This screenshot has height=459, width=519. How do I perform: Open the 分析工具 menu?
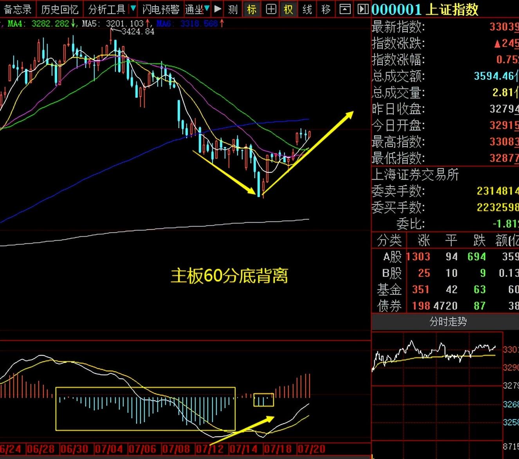point(106,9)
